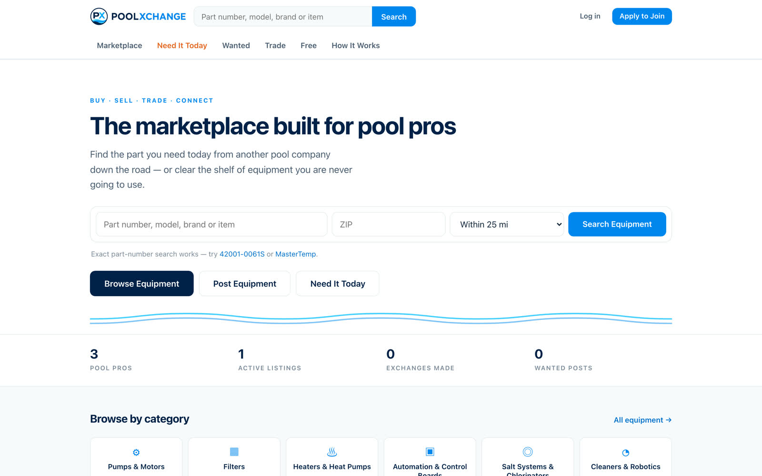Open How It Works in navigation
Image resolution: width=762 pixels, height=476 pixels.
(x=356, y=46)
